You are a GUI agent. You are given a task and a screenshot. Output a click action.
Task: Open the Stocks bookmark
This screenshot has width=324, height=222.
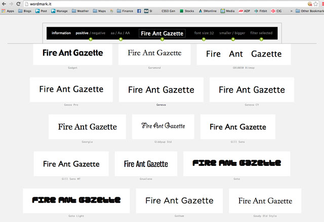(x=187, y=11)
